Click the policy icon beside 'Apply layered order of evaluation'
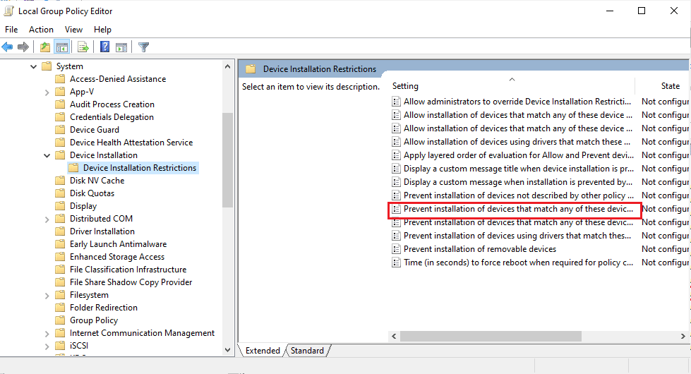691x374 pixels. coord(396,155)
